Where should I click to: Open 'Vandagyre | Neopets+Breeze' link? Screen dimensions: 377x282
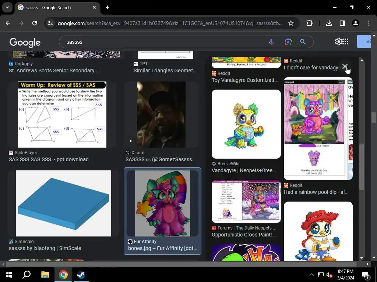pyautogui.click(x=244, y=170)
